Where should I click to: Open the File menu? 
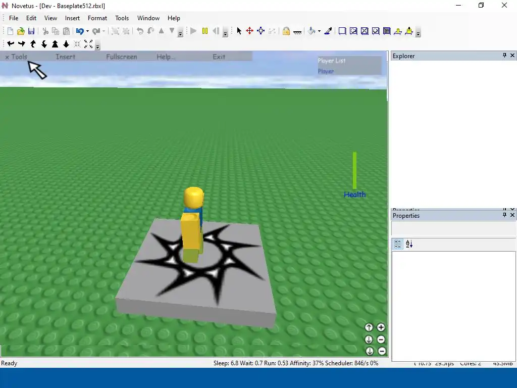pyautogui.click(x=14, y=18)
